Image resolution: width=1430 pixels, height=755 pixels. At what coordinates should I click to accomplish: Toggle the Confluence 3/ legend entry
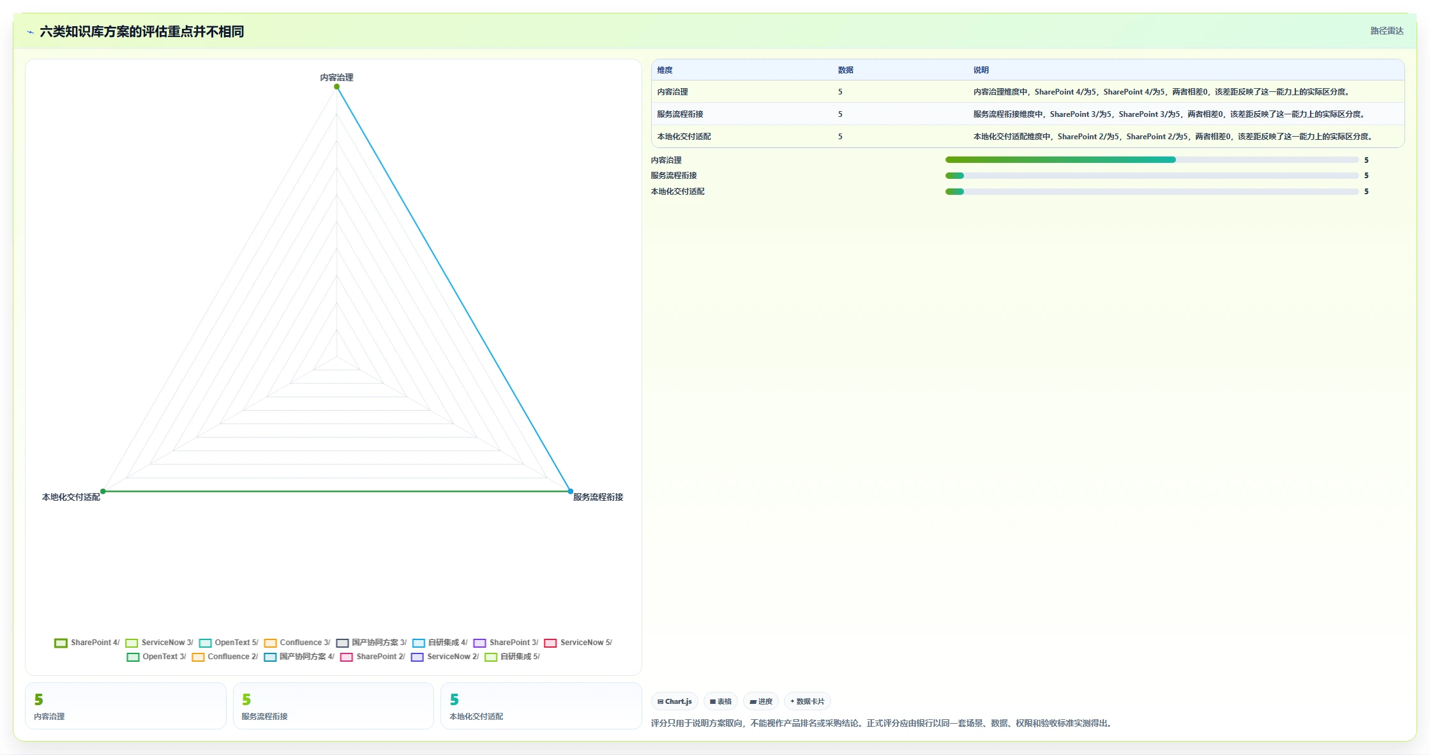point(297,643)
